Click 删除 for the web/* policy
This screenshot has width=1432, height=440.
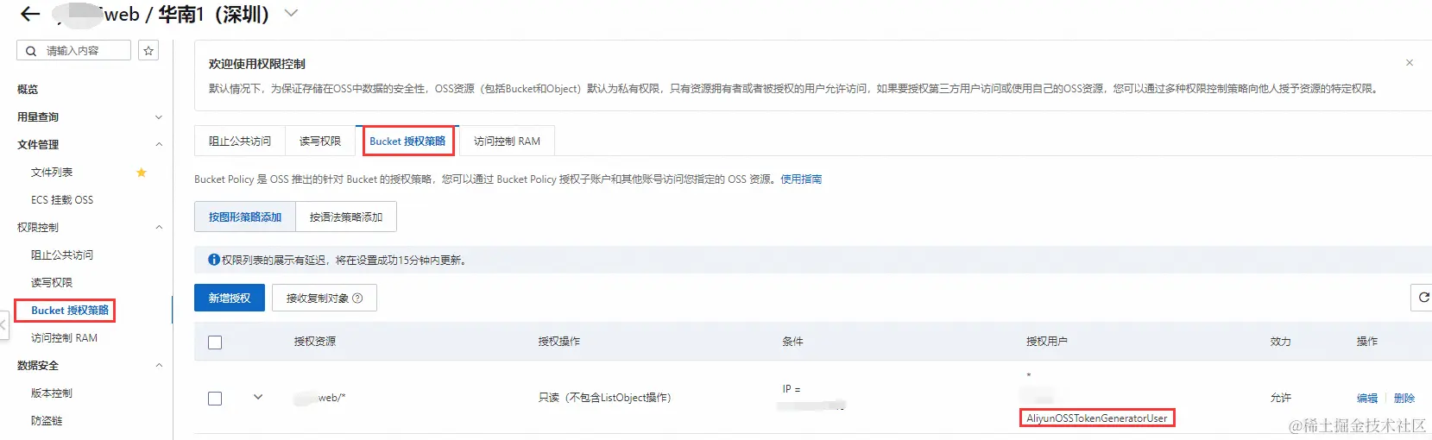click(x=1404, y=398)
